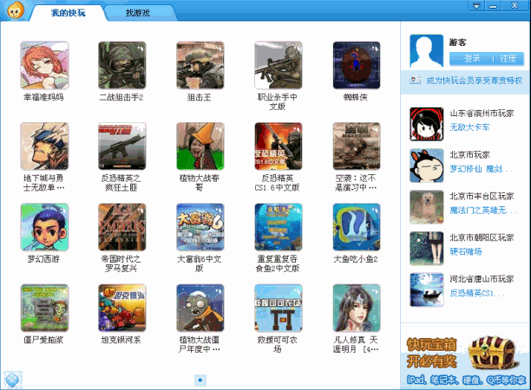
Task: Open the 魔法门之英雄无 game link
Action: click(482, 211)
